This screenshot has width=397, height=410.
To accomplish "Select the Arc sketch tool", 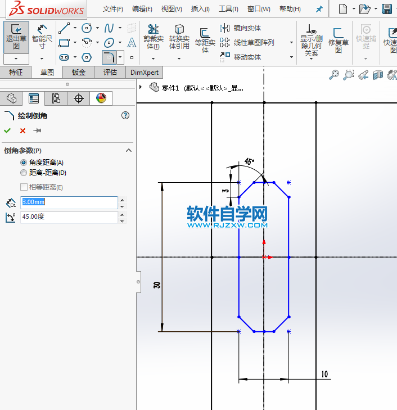I will pyautogui.click(x=87, y=42).
